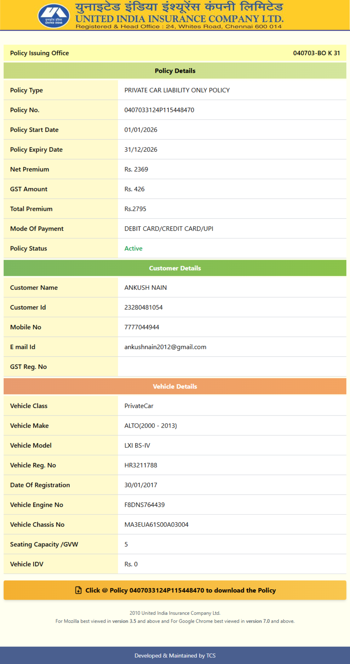Click the engine number F8DNS764439
This screenshot has width=350, height=664.
point(145,505)
